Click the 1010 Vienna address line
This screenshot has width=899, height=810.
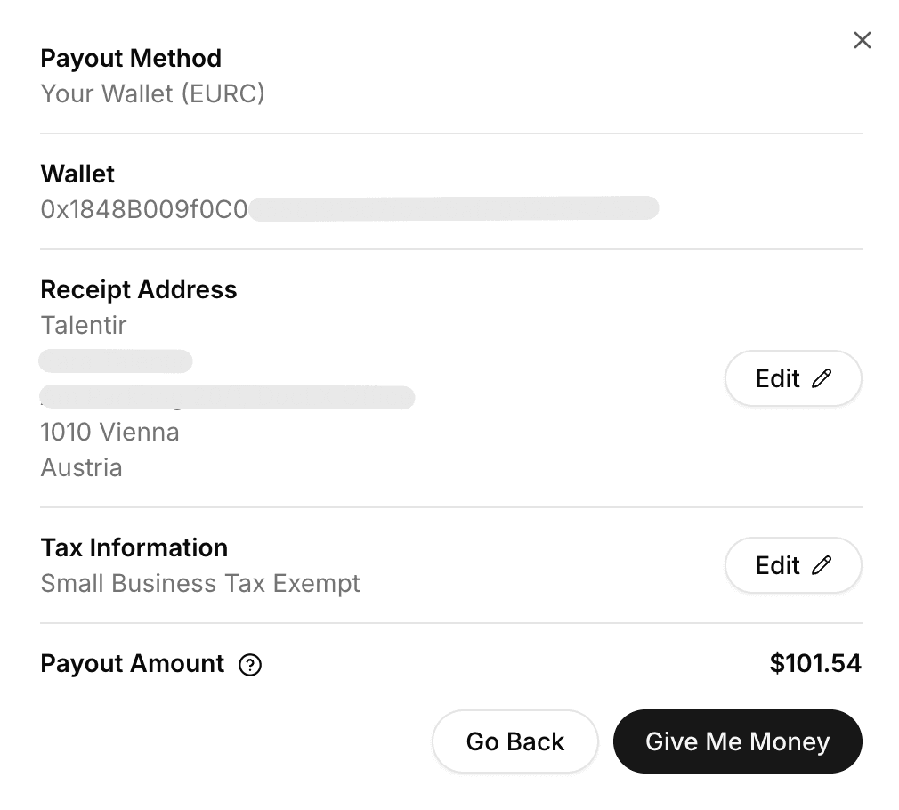[x=109, y=432]
